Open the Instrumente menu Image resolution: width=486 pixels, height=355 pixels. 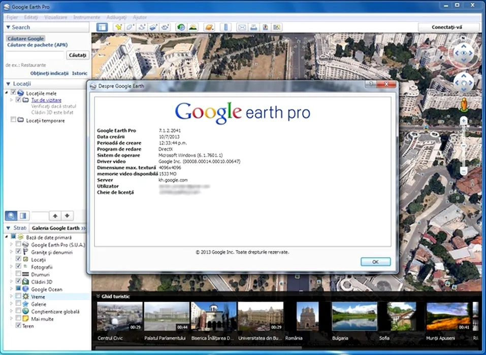(86, 17)
